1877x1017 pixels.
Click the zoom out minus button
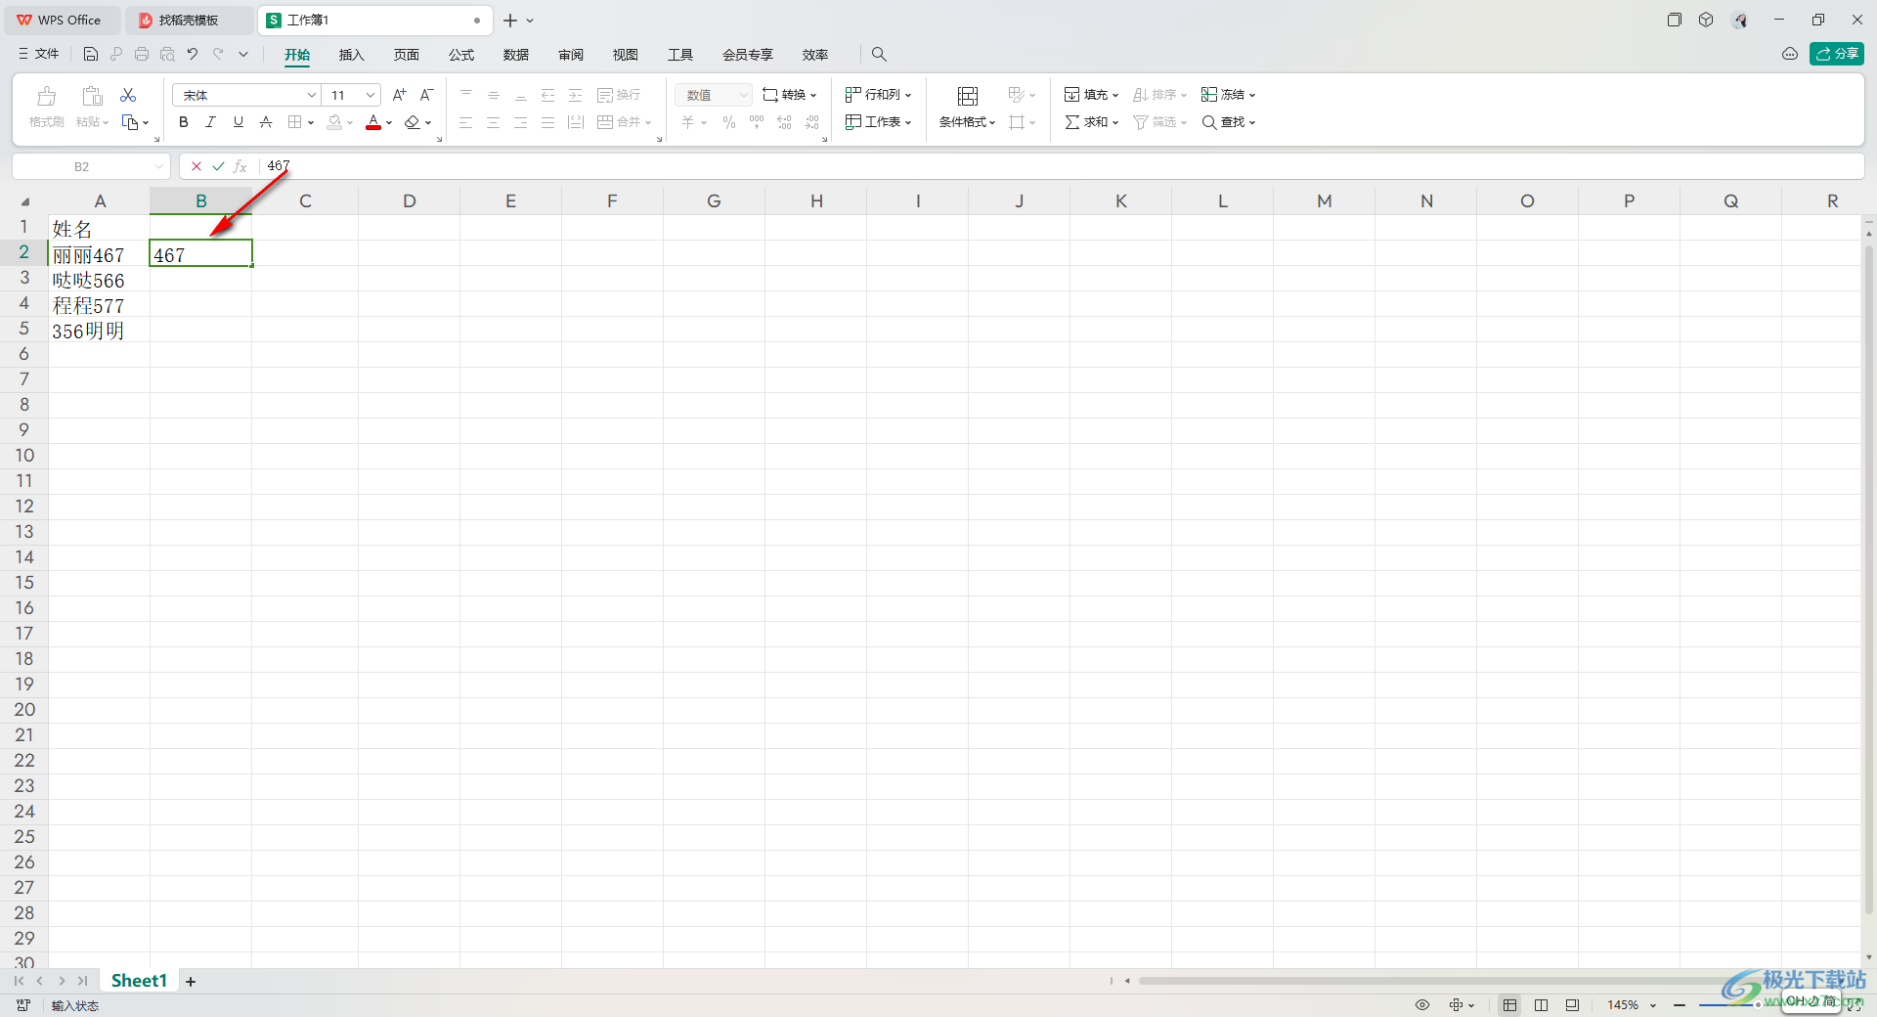pyautogui.click(x=1680, y=1005)
